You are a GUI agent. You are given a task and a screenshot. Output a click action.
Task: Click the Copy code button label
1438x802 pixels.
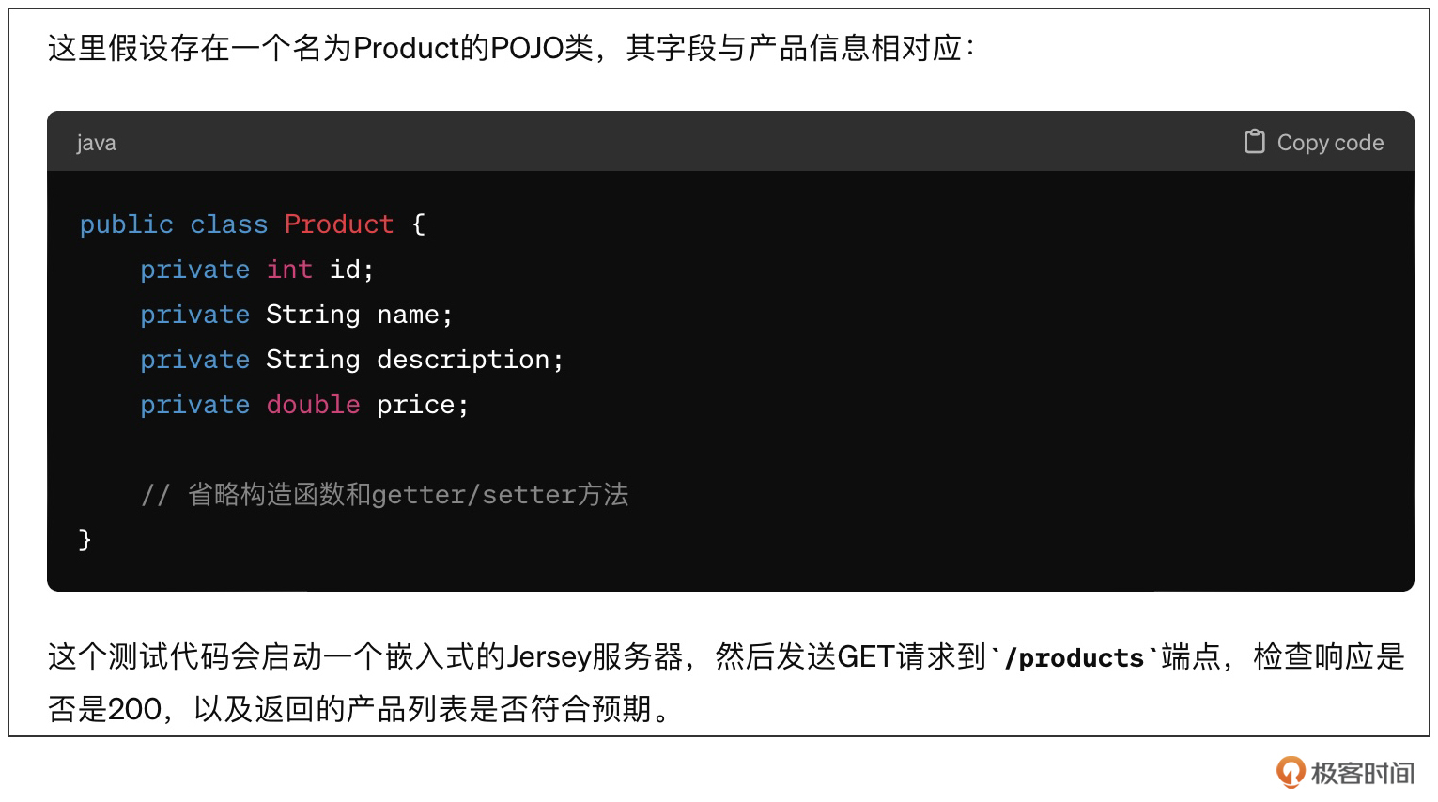(x=1330, y=143)
